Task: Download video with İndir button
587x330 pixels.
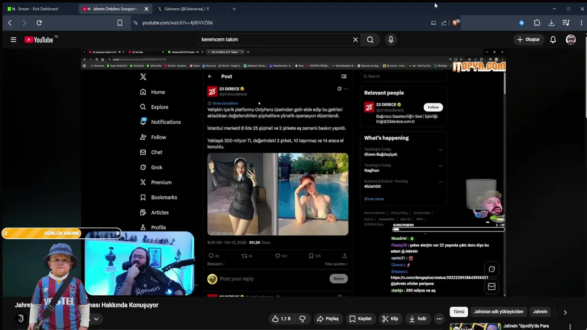Action: [x=418, y=319]
